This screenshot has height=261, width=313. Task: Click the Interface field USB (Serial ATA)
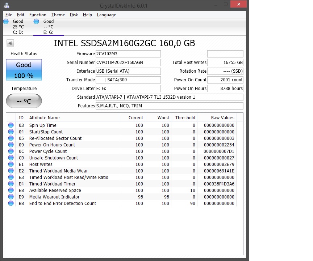click(x=128, y=71)
